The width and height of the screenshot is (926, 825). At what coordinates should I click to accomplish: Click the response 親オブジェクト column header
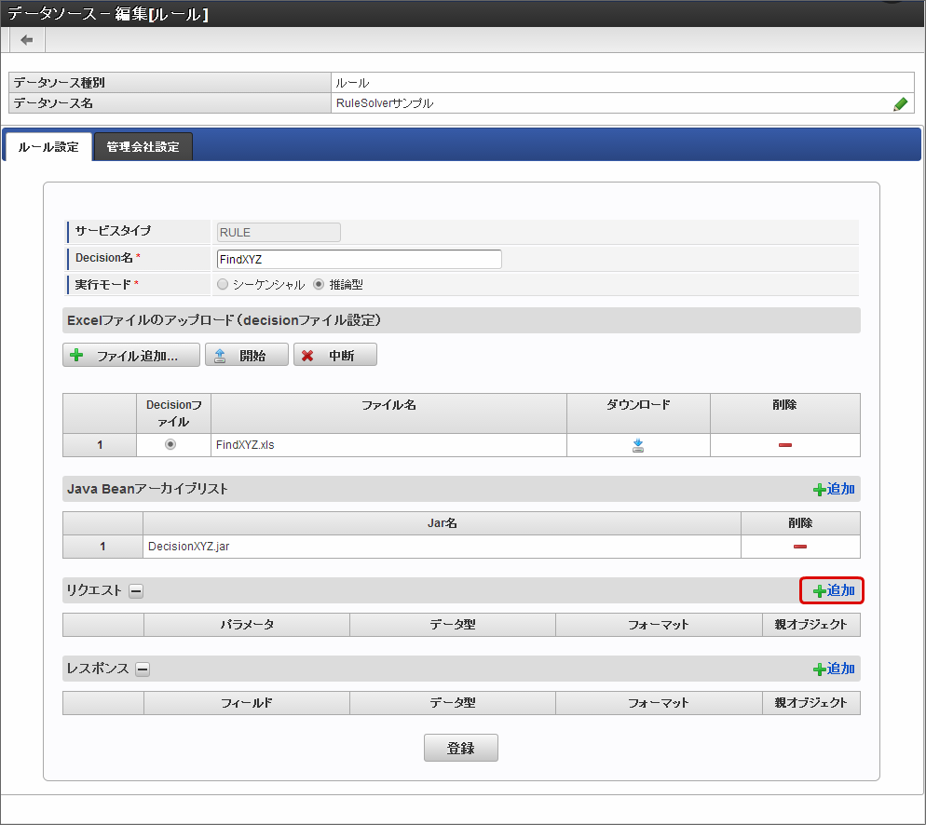810,703
